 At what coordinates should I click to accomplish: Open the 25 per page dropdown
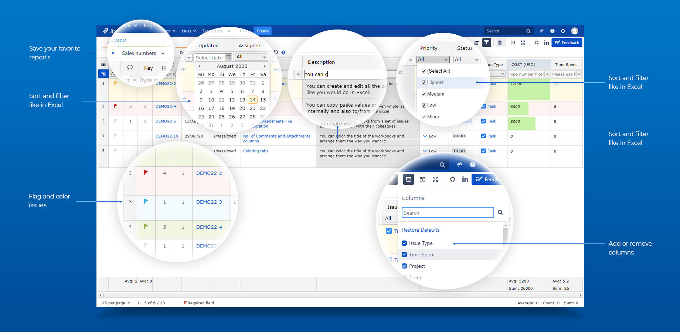click(x=116, y=303)
